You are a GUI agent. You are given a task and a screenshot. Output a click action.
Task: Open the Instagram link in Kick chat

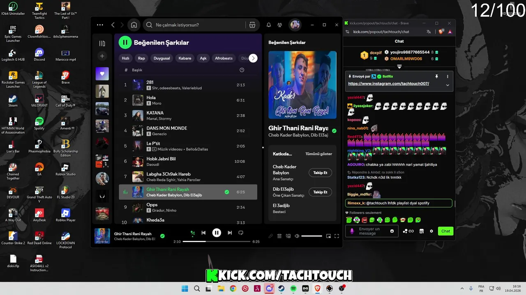388,84
